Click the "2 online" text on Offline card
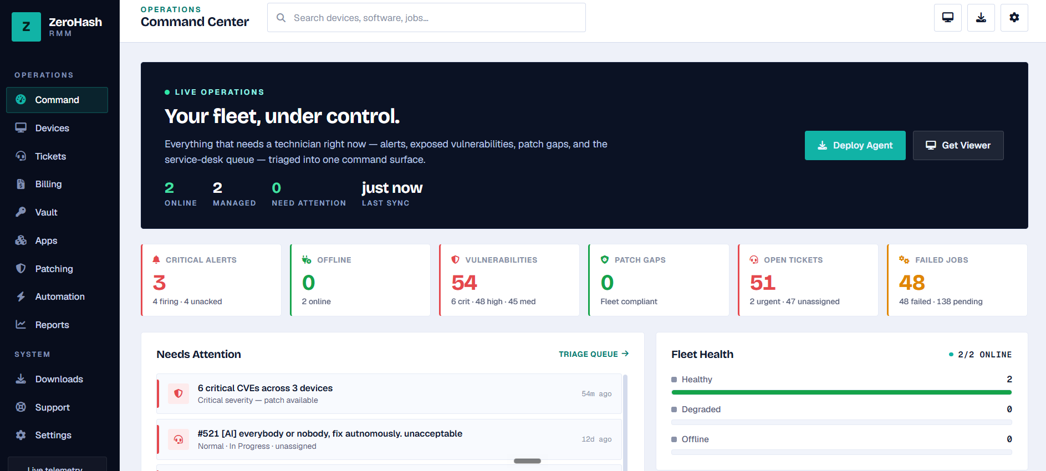This screenshot has width=1046, height=471. (316, 301)
